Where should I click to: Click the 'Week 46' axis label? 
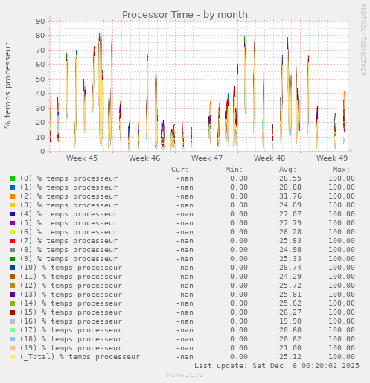144,158
